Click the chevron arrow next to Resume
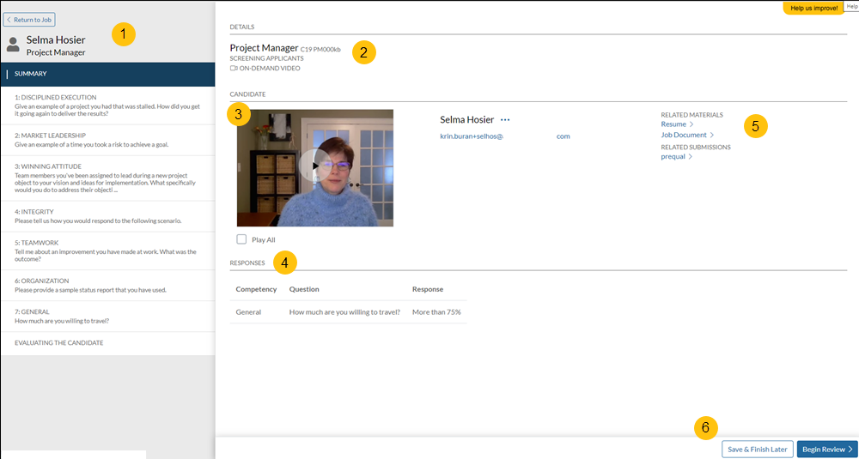The width and height of the screenshot is (859, 459). (x=691, y=124)
